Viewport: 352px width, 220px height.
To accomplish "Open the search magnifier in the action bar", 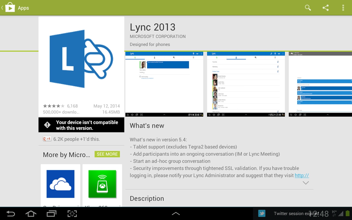I will (308, 8).
